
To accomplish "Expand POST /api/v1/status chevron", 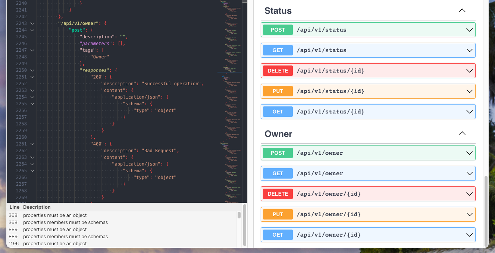I will pyautogui.click(x=470, y=30).
